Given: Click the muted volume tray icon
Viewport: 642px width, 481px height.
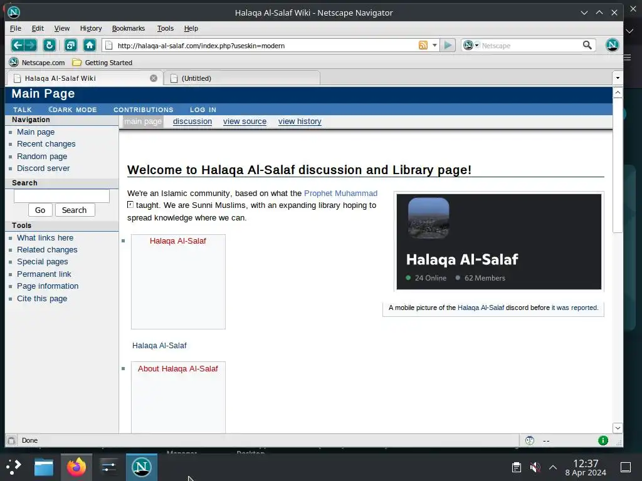Looking at the screenshot, I should [535, 467].
